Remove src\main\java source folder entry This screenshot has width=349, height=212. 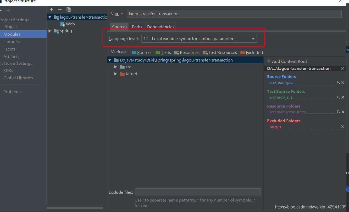tap(343, 82)
